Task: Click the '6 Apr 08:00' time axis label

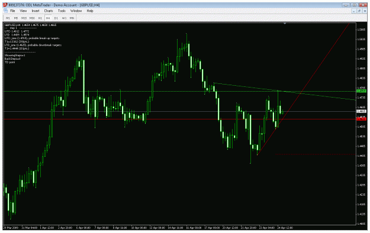Action: point(83,228)
